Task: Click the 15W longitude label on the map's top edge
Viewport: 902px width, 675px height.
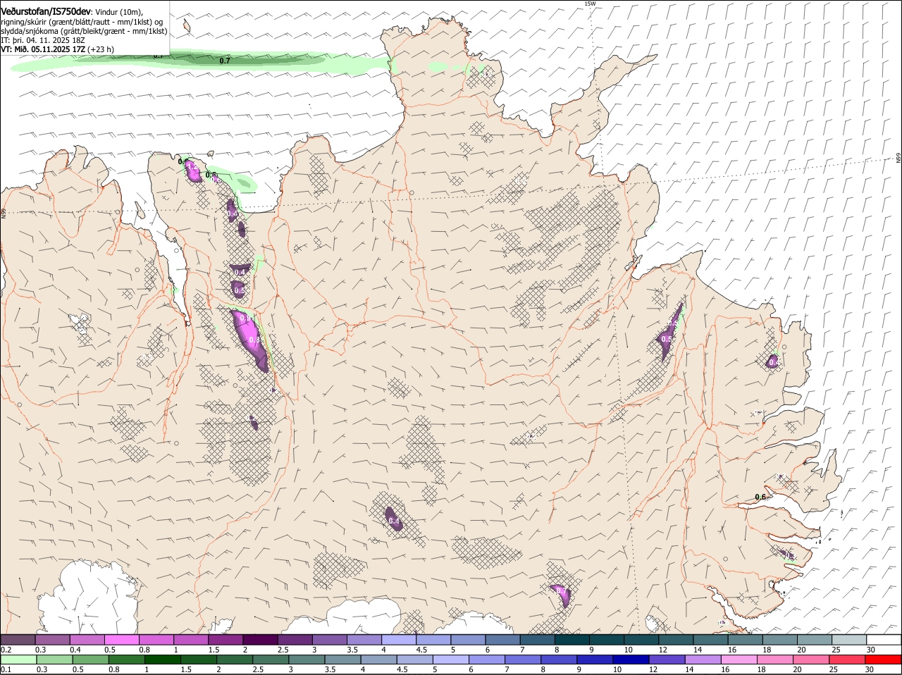Action: tap(590, 4)
